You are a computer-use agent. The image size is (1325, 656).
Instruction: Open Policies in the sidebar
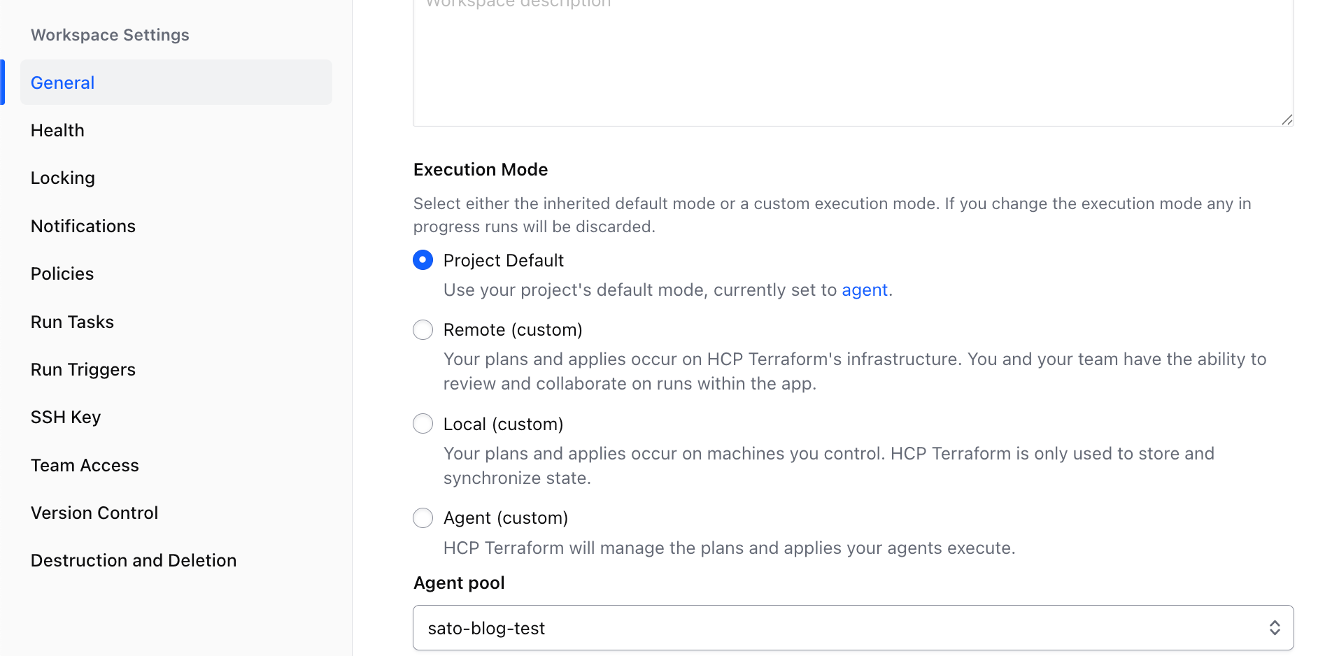click(62, 273)
